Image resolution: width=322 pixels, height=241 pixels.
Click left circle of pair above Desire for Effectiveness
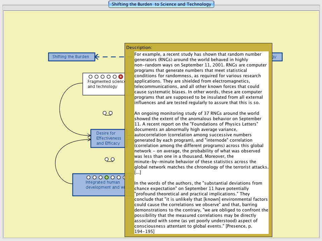(x=105, y=113)
